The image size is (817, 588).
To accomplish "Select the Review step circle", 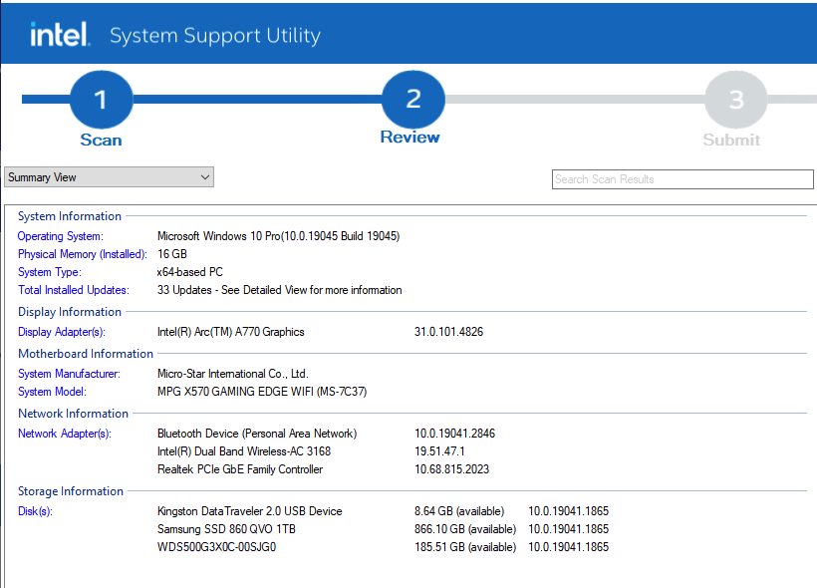I will pos(411,99).
